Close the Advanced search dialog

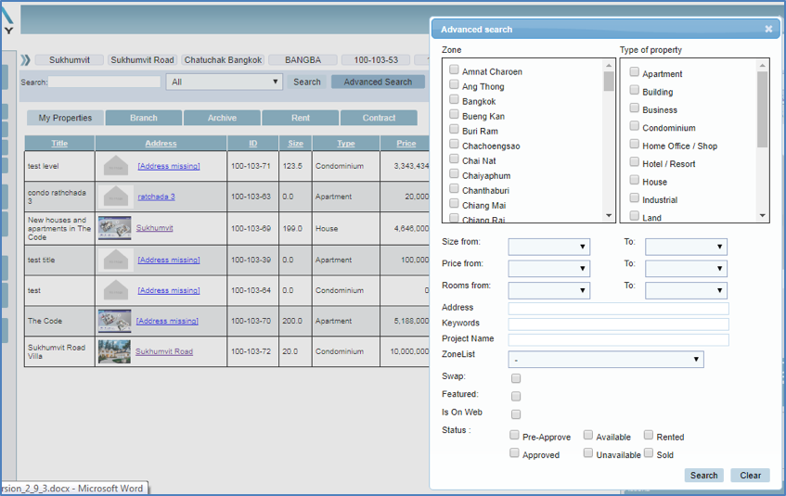click(x=768, y=29)
